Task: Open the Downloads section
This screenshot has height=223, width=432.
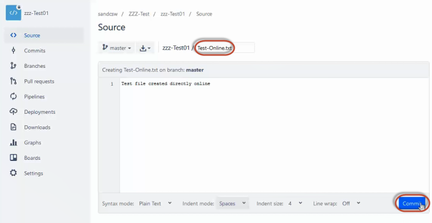Action: (x=37, y=128)
